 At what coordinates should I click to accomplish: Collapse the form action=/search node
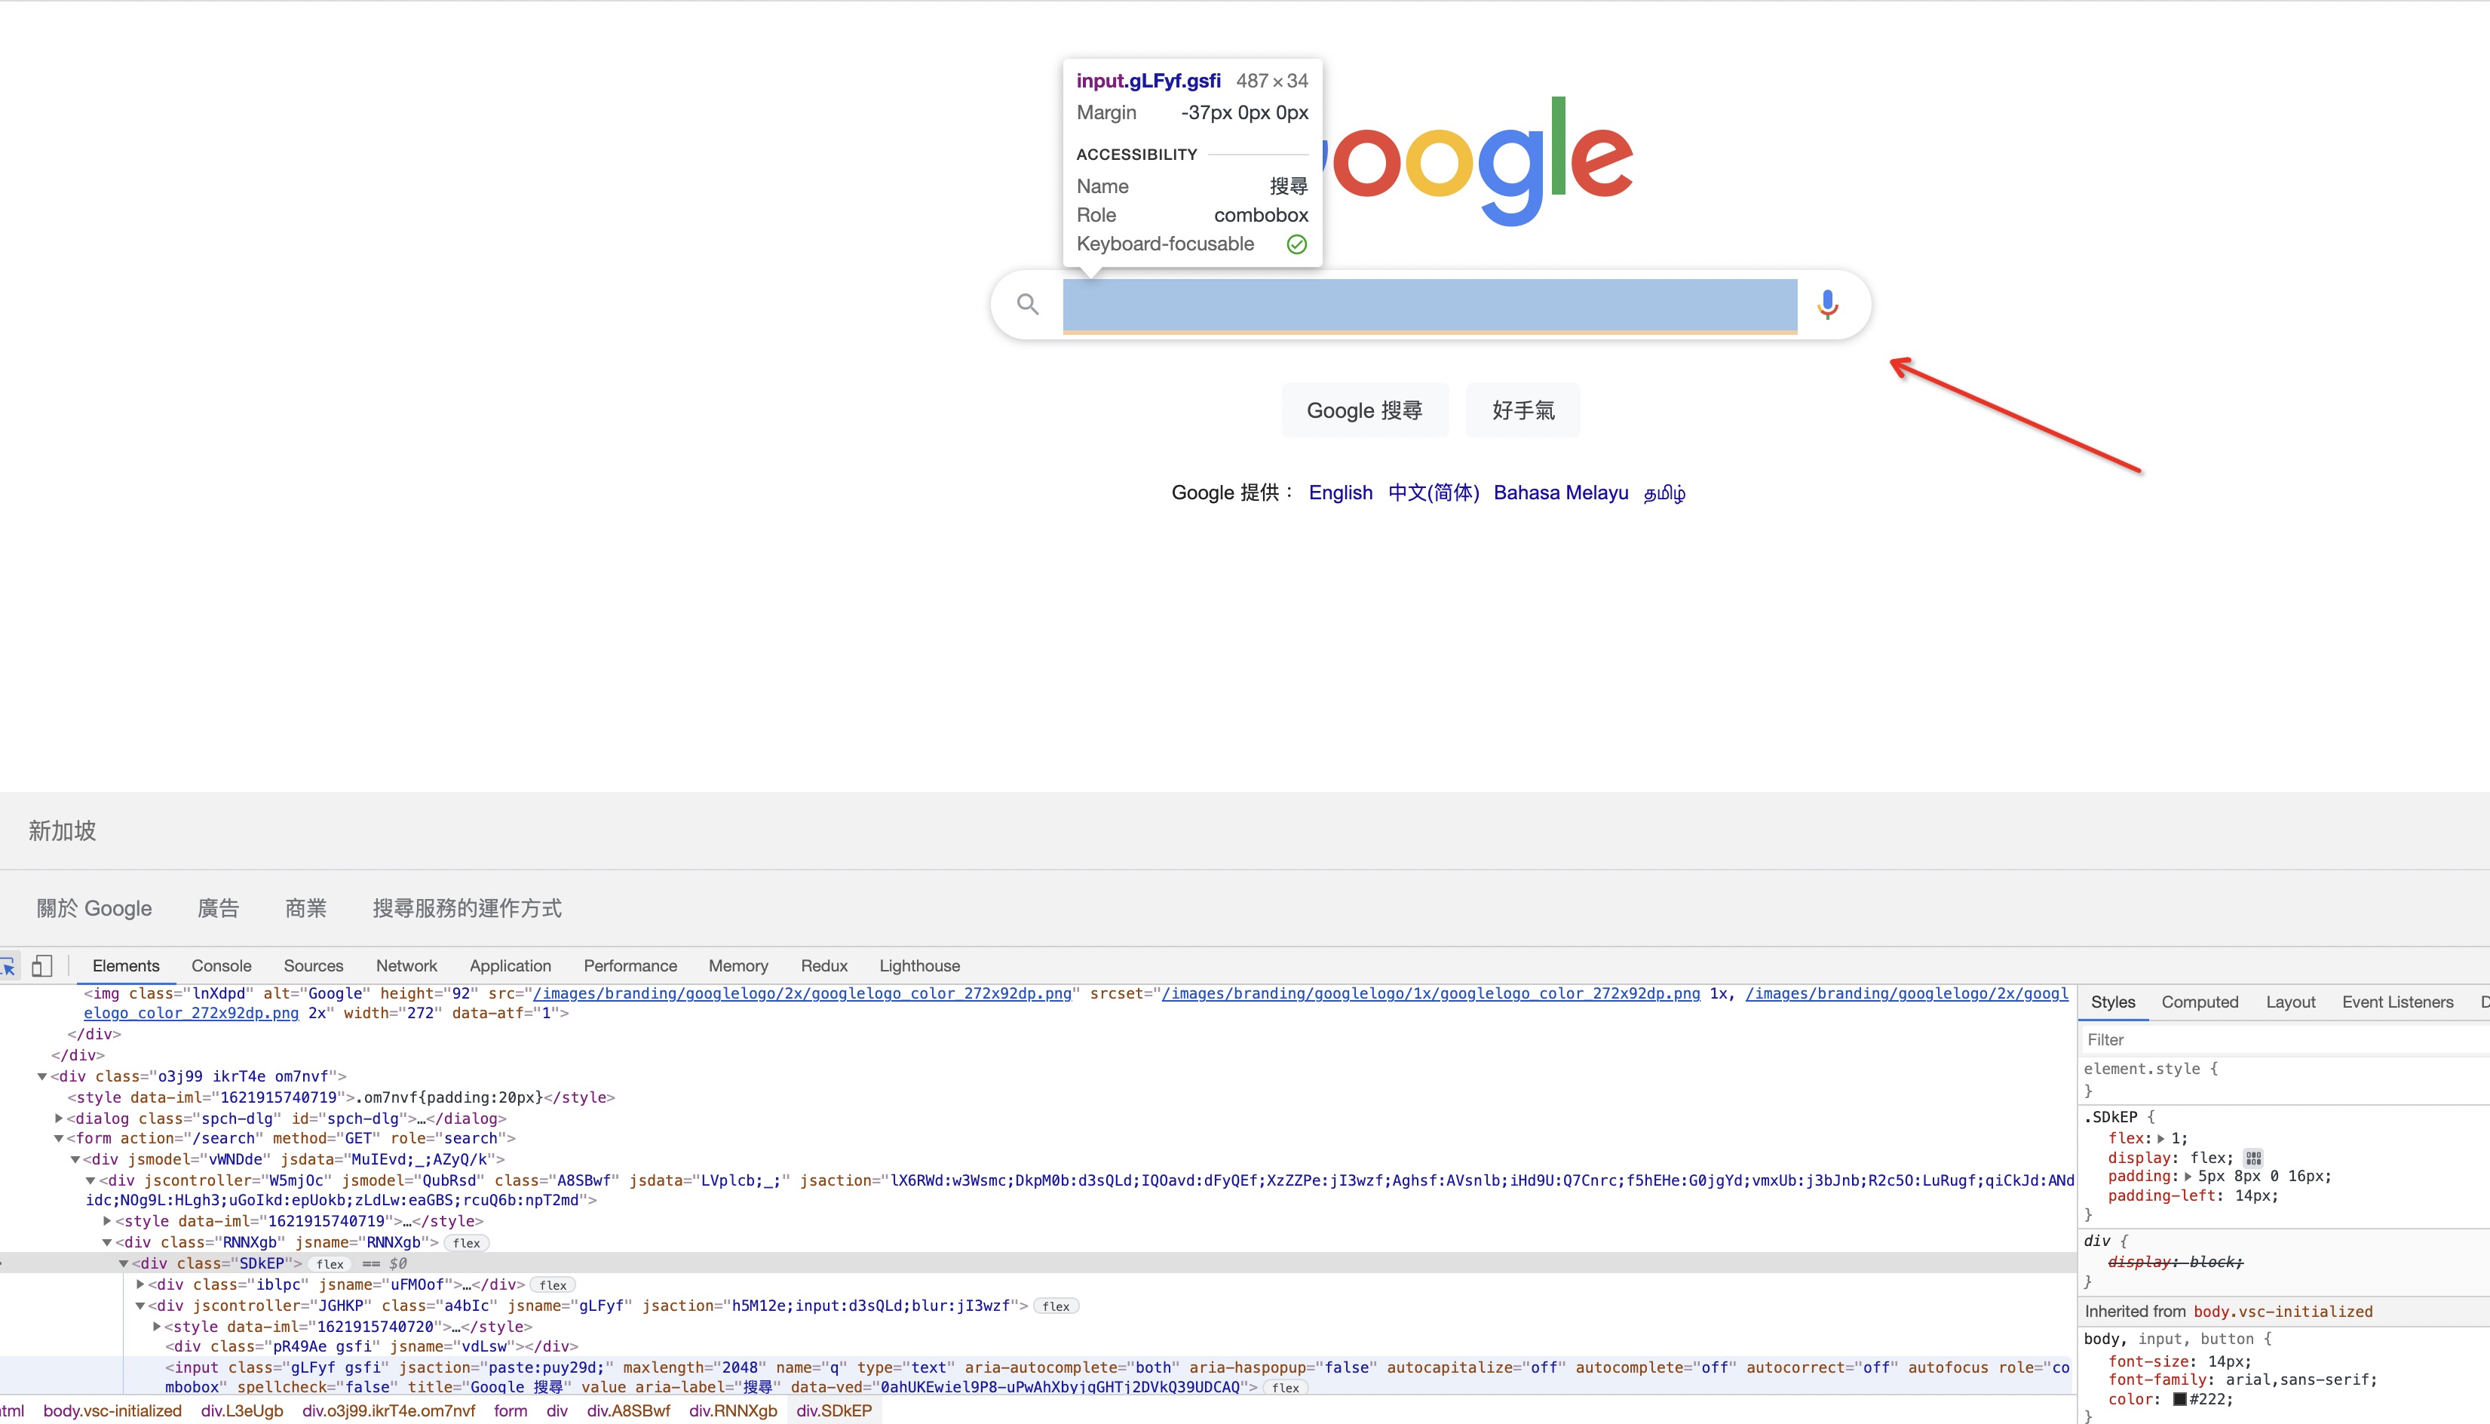click(x=59, y=1138)
